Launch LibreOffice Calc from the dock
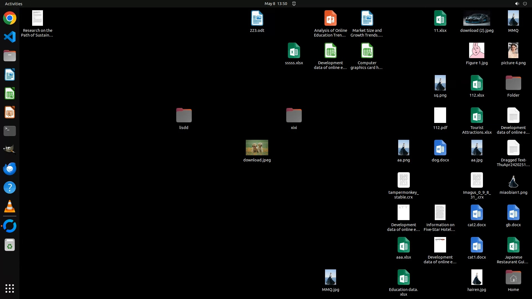 click(x=10, y=94)
